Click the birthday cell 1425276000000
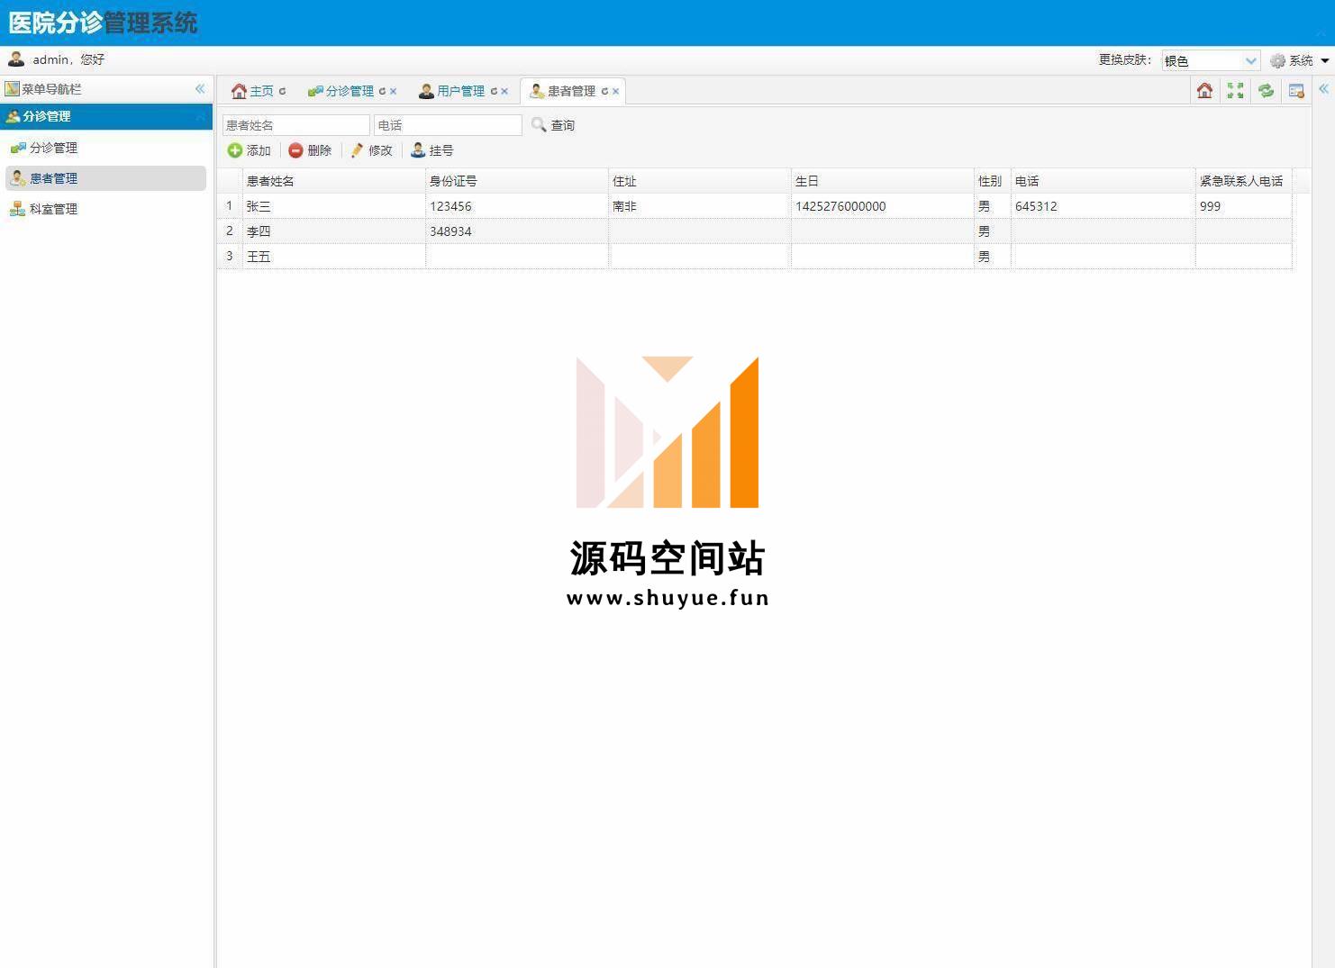Image resolution: width=1335 pixels, height=968 pixels. 883,206
